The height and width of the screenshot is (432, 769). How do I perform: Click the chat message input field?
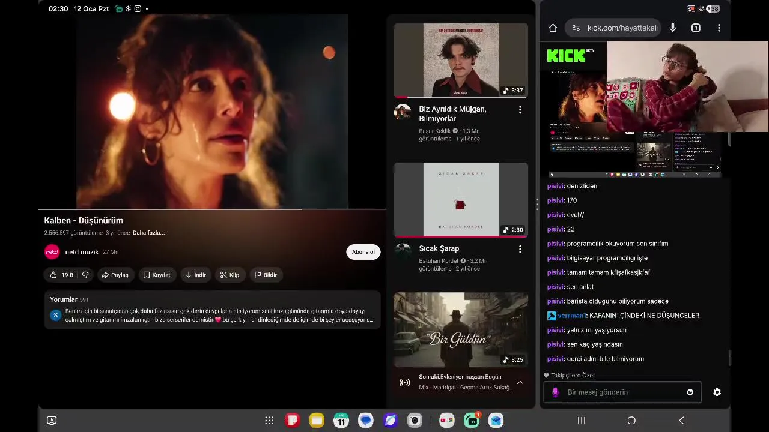point(622,392)
